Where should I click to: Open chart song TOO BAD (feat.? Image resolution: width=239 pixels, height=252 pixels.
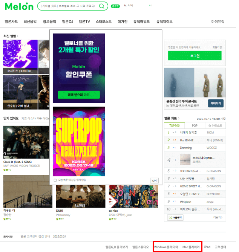190,171
